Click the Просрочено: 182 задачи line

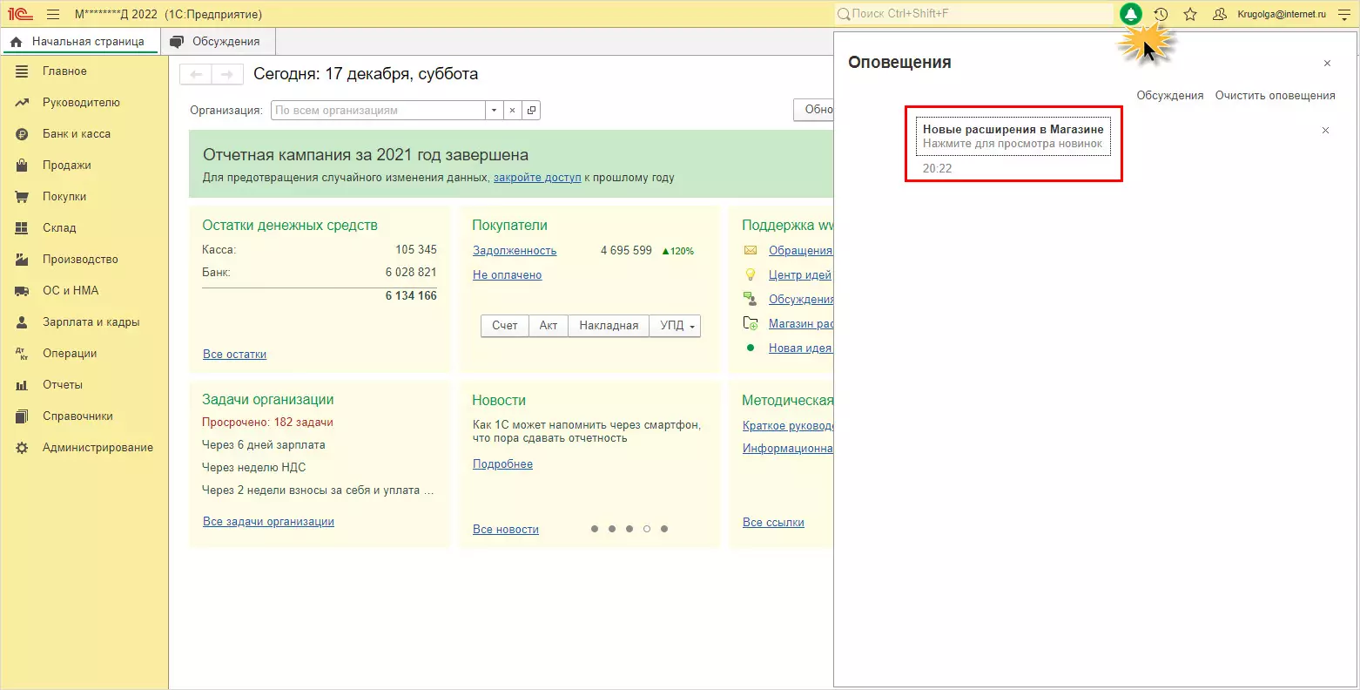[267, 423]
